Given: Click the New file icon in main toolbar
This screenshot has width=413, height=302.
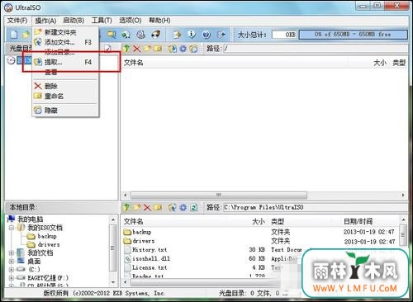Looking at the screenshot, I should tap(14, 35).
